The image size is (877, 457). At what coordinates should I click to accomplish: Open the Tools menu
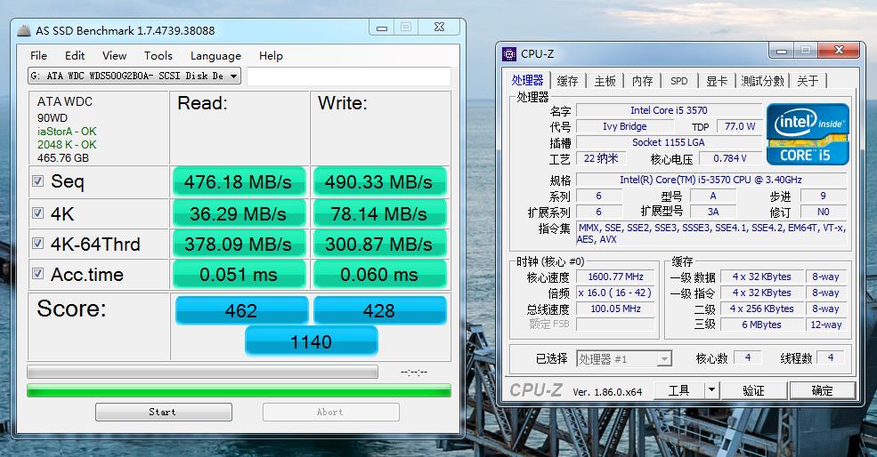pyautogui.click(x=158, y=55)
